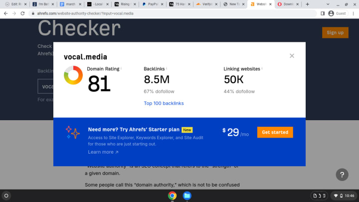Click the 44% dofollow text
The width and height of the screenshot is (359, 202).
tap(239, 92)
